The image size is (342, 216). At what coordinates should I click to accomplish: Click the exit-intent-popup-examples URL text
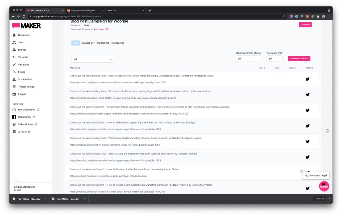[x=129, y=113]
